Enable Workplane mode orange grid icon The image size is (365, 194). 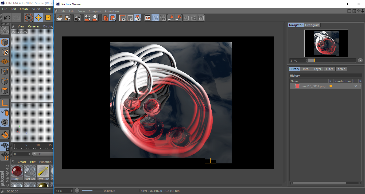[x=5, y=61]
